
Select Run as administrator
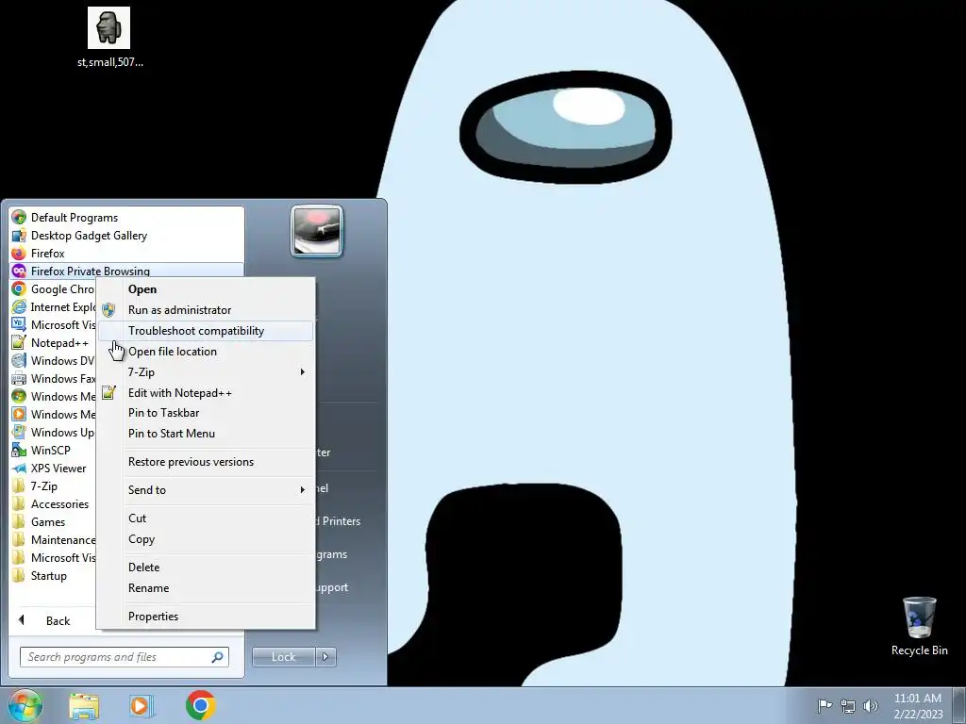[206, 309]
